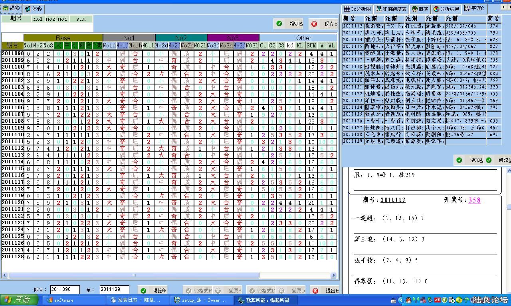Image resolution: width=511 pixels, height=306 pixels.
Task: Open the 开始 Start menu
Action: tap(19, 300)
